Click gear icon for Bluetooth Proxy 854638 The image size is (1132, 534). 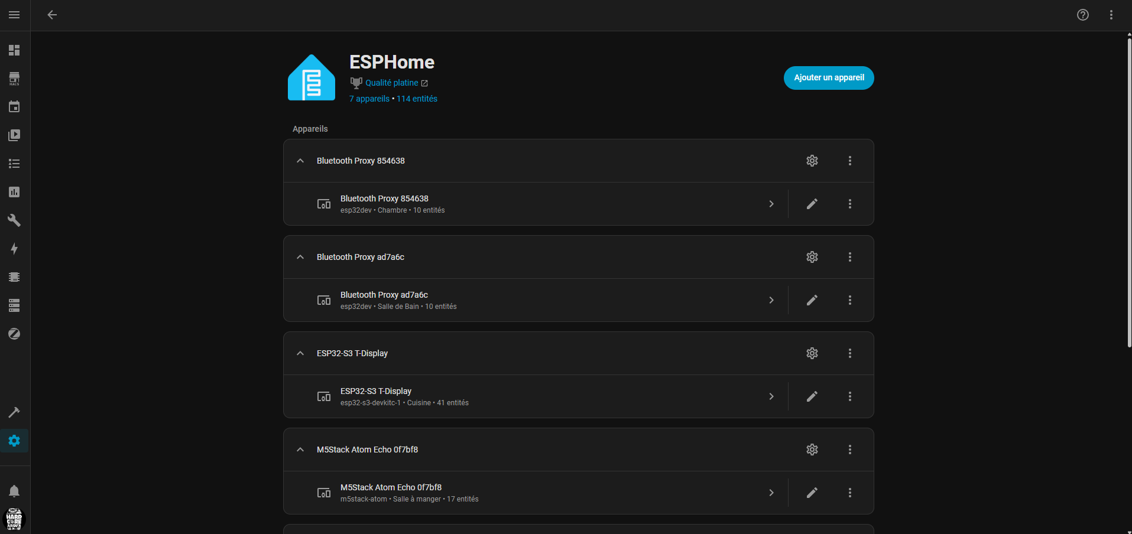(812, 161)
